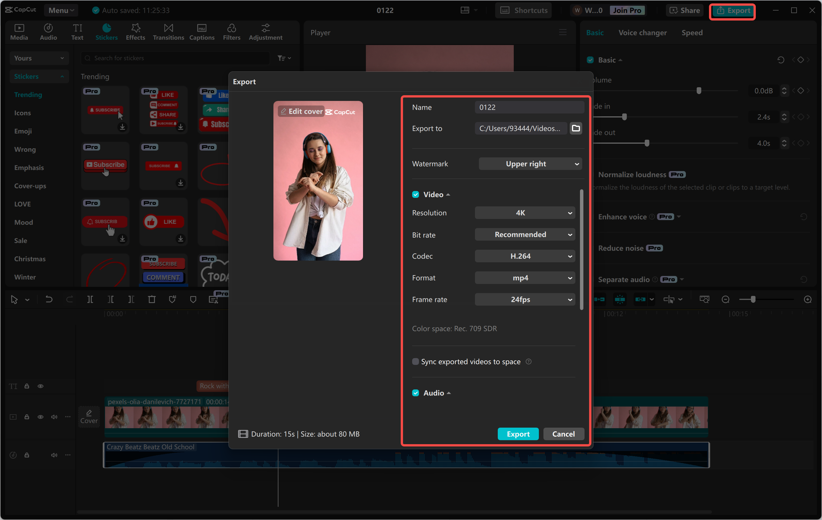Click Cancel in the Export dialog

pyautogui.click(x=563, y=434)
